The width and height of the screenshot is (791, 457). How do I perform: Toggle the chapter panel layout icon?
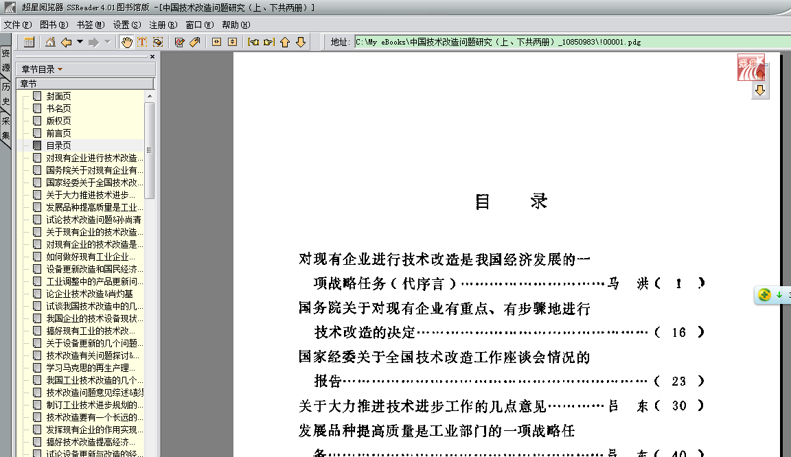[x=29, y=43]
